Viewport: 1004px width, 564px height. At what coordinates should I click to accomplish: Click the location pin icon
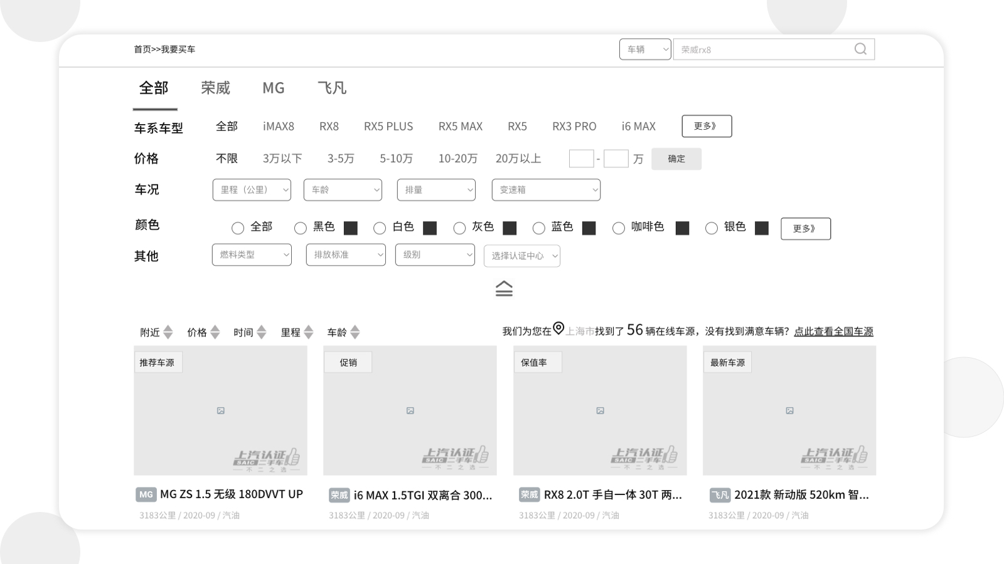pyautogui.click(x=558, y=328)
